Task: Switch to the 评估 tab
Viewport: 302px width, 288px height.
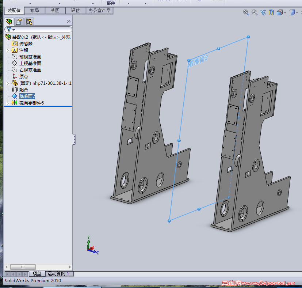Action: pyautogui.click(x=75, y=11)
